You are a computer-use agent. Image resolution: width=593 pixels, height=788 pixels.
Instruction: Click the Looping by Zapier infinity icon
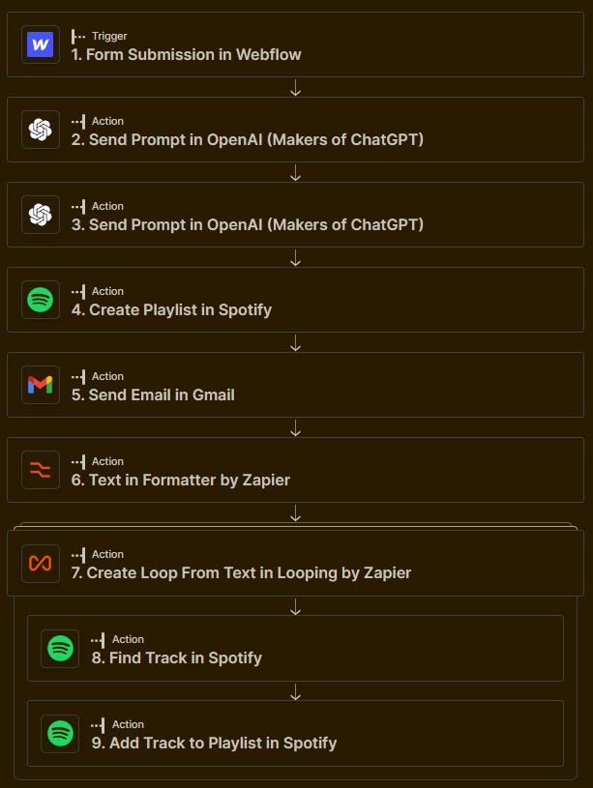click(39, 562)
